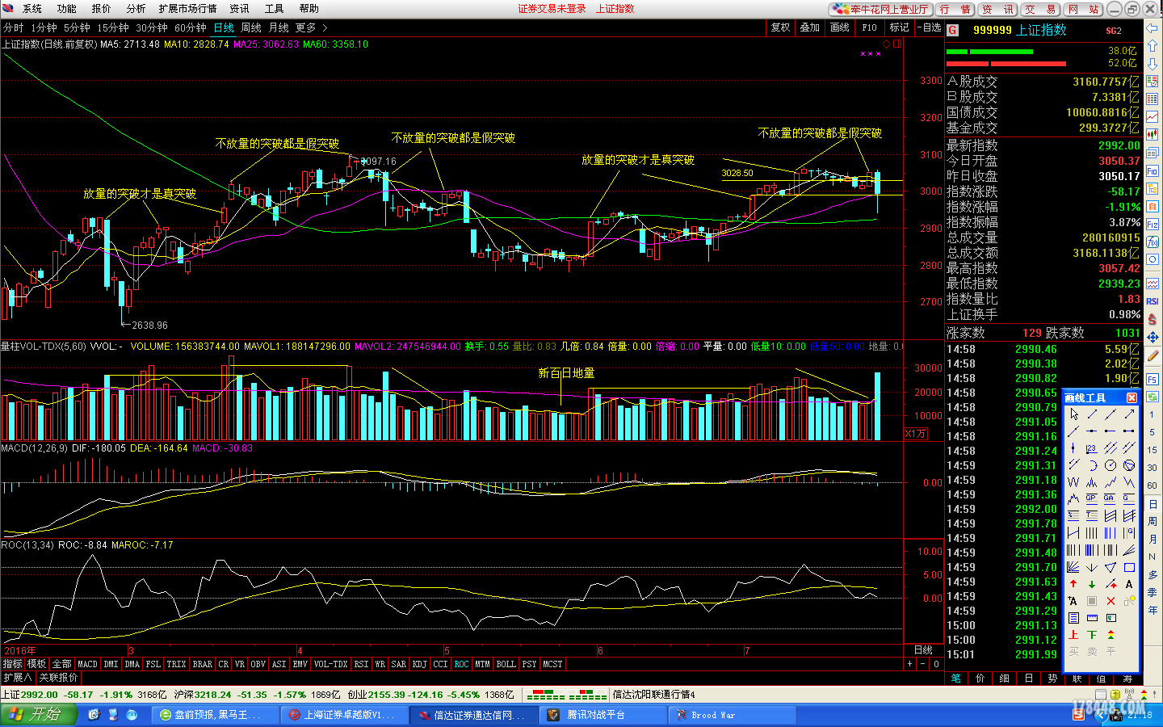The width and height of the screenshot is (1163, 727).
Task: Select the text A annotation tool
Action: pyautogui.click(x=1129, y=584)
